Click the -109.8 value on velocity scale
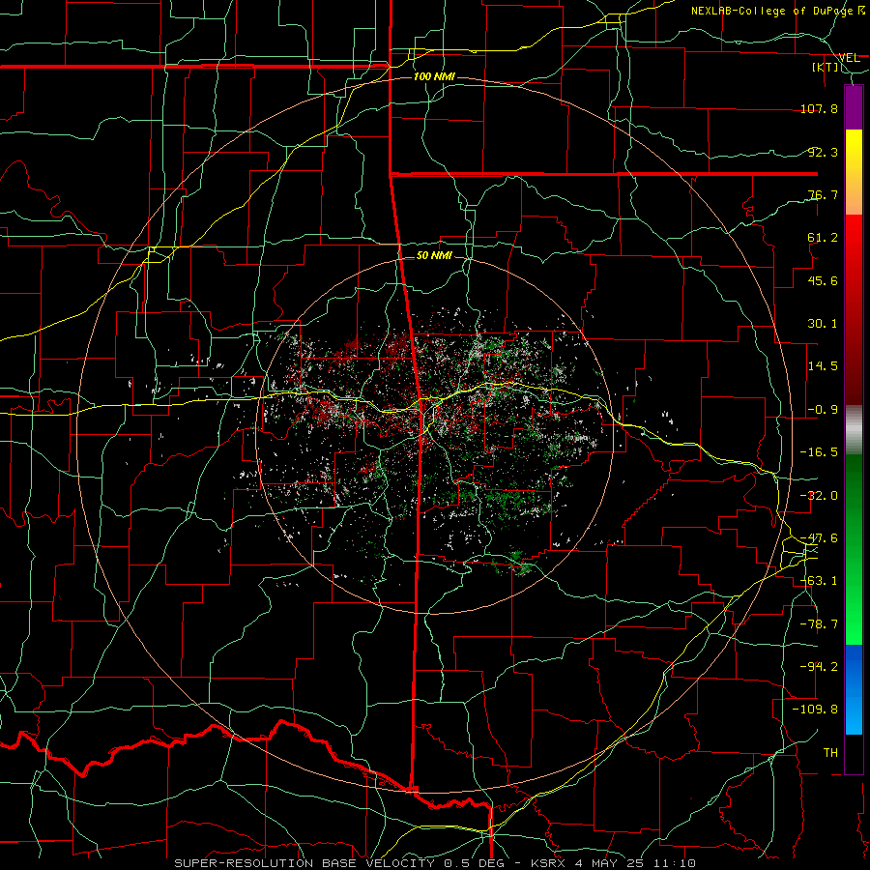This screenshot has width=870, height=870. [815, 710]
